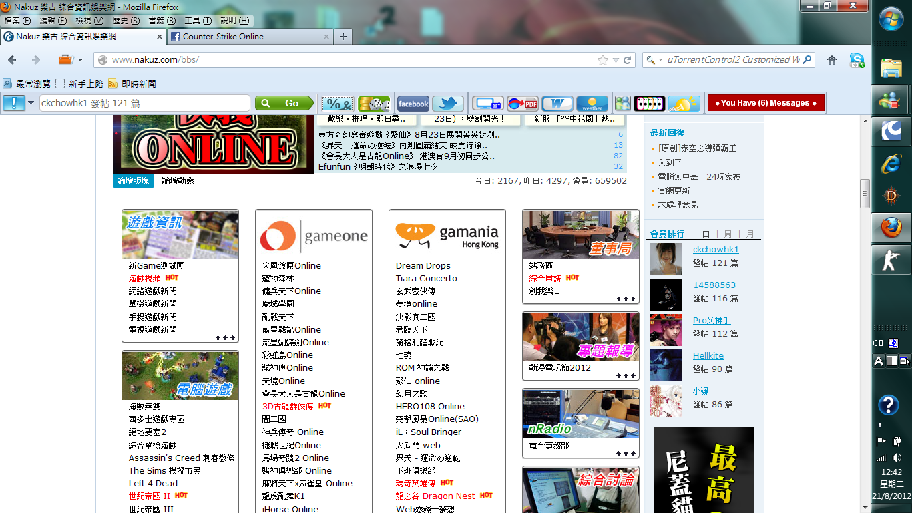Click You Have (6) Messages button
Screen dimensions: 912x513
coord(766,103)
